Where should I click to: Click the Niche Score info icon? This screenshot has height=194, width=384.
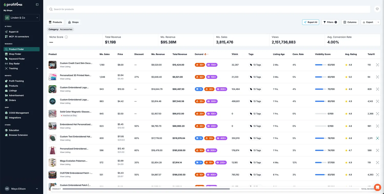click(66, 37)
